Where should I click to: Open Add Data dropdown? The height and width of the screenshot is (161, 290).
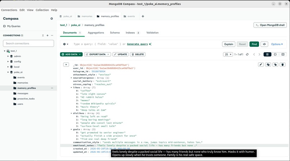pyautogui.click(x=71, y=55)
